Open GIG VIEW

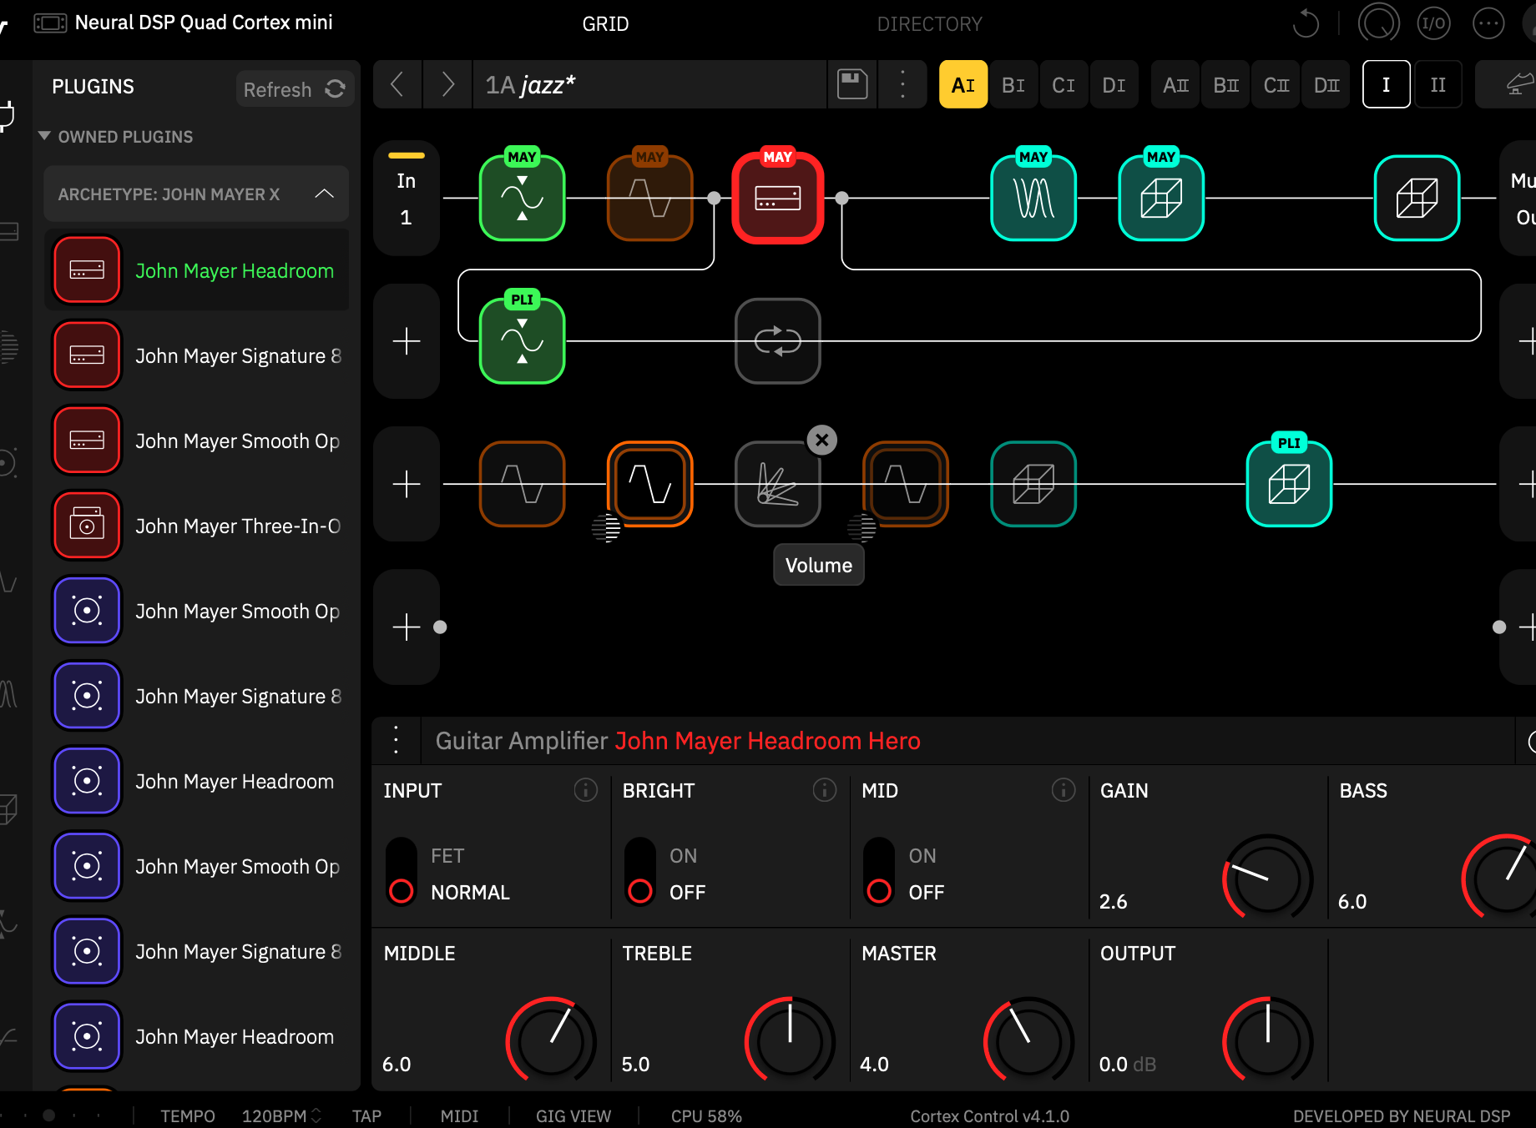(x=573, y=1115)
